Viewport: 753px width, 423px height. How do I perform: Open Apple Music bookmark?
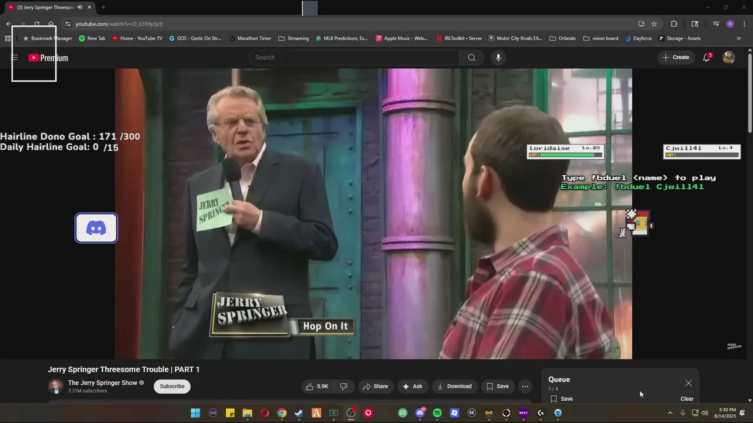point(402,38)
